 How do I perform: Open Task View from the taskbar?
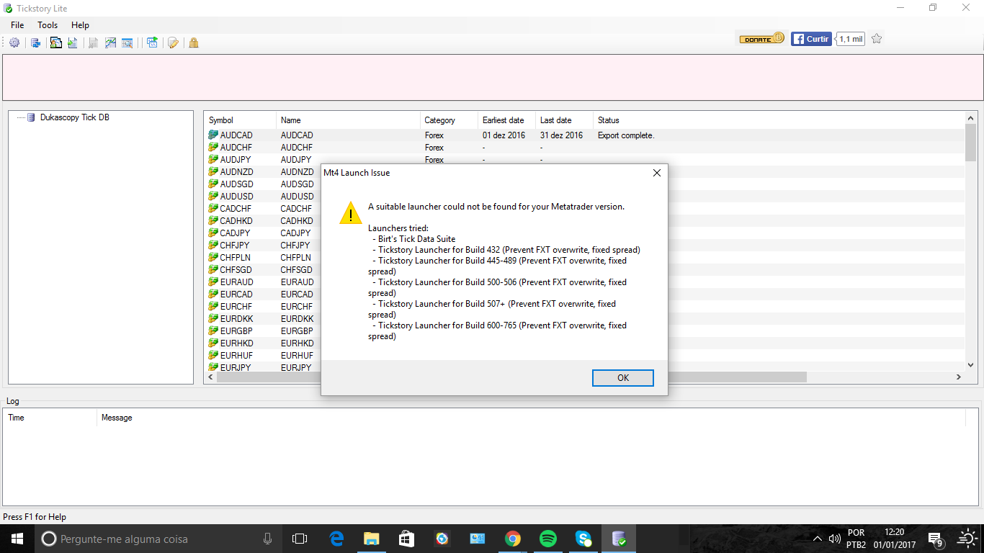coord(300,539)
